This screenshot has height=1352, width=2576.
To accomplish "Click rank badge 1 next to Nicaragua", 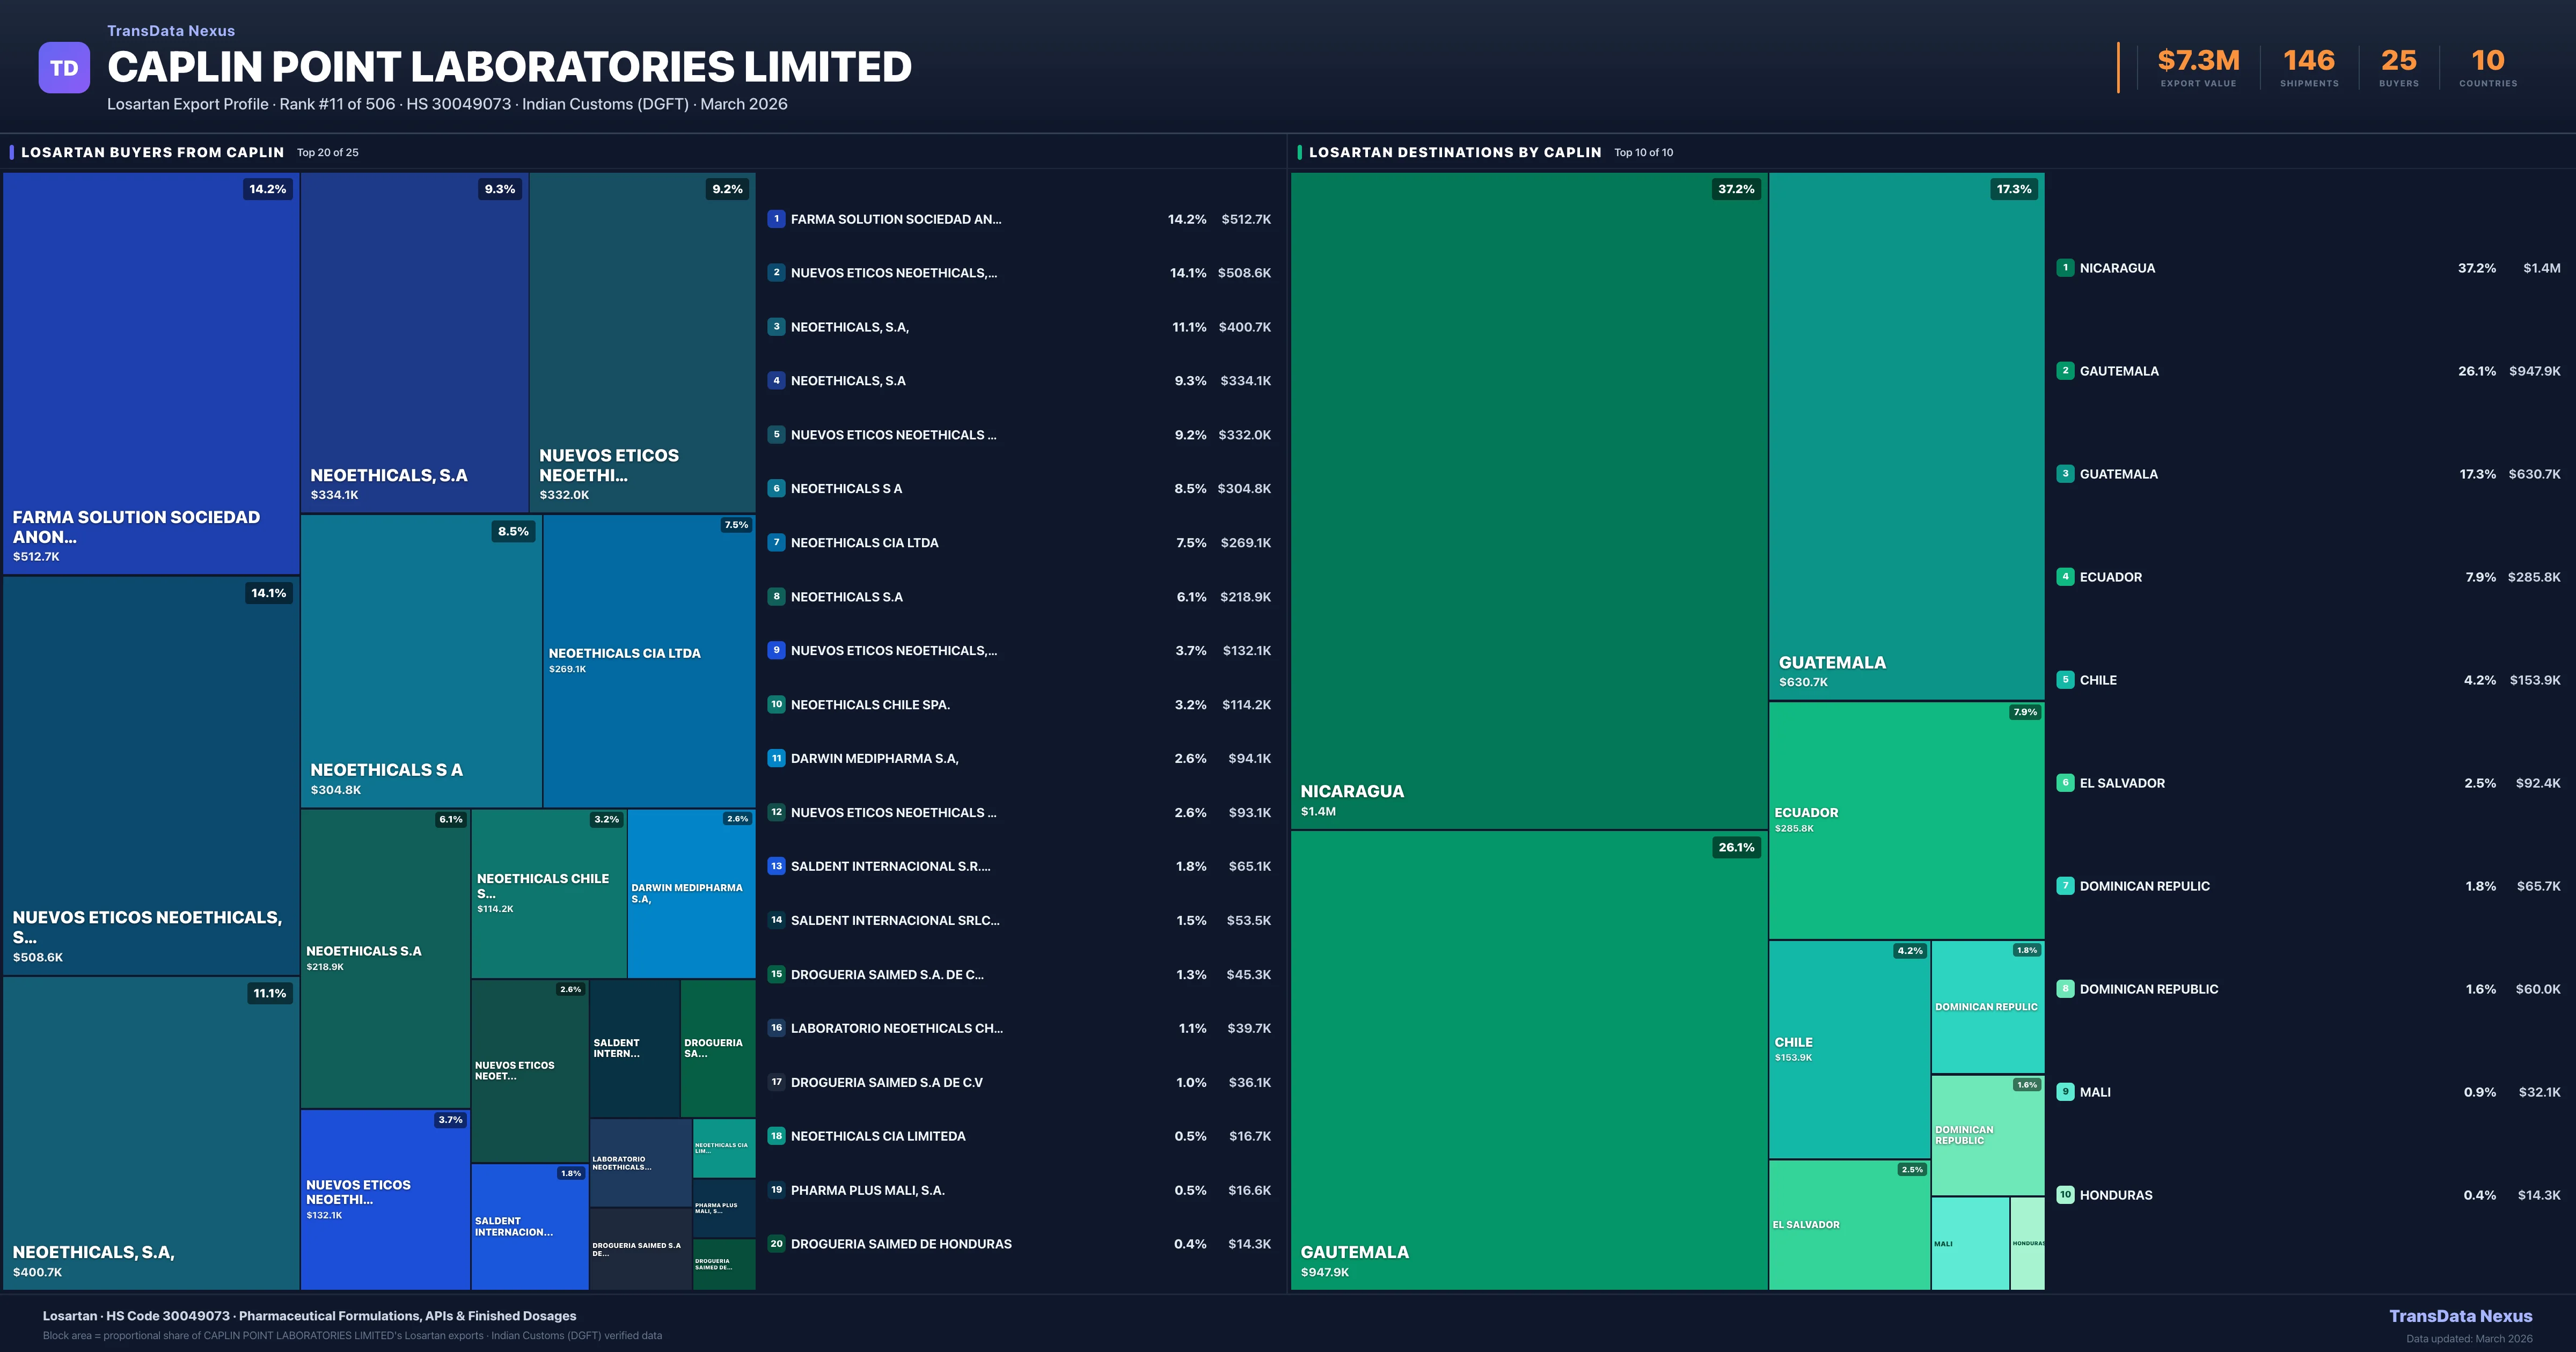I will [2065, 268].
